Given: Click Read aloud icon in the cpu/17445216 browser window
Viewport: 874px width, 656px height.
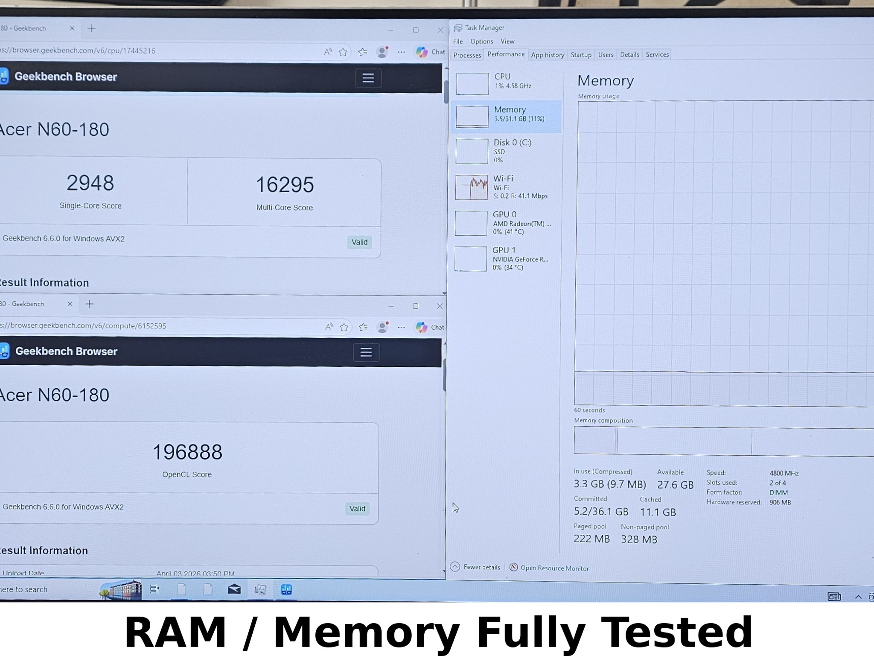Looking at the screenshot, I should (328, 52).
